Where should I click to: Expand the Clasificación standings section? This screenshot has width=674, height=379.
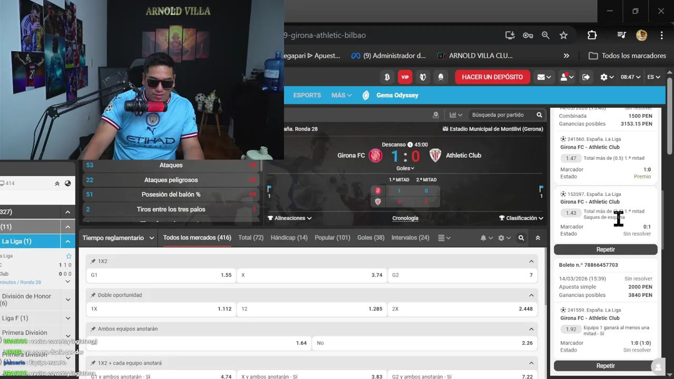[521, 218]
